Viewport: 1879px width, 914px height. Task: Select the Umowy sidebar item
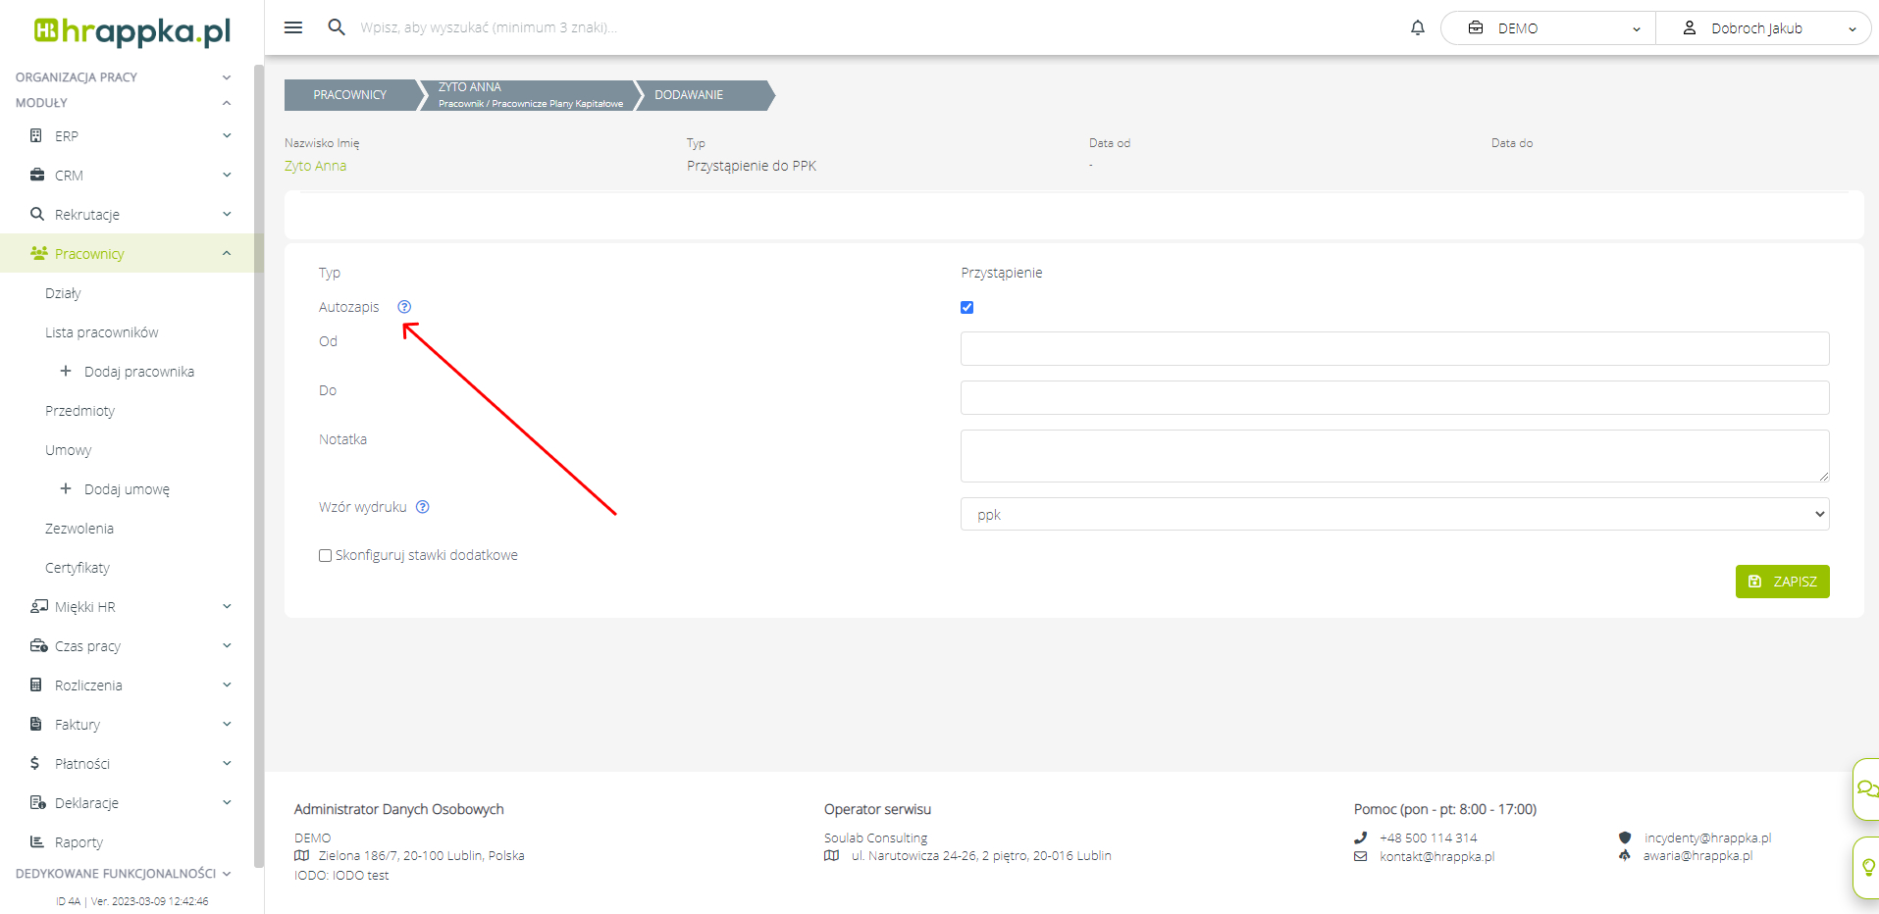68,450
